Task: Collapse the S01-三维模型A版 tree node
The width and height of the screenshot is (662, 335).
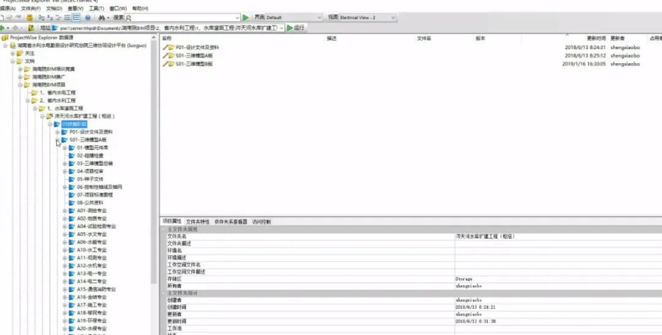Action: click(57, 140)
